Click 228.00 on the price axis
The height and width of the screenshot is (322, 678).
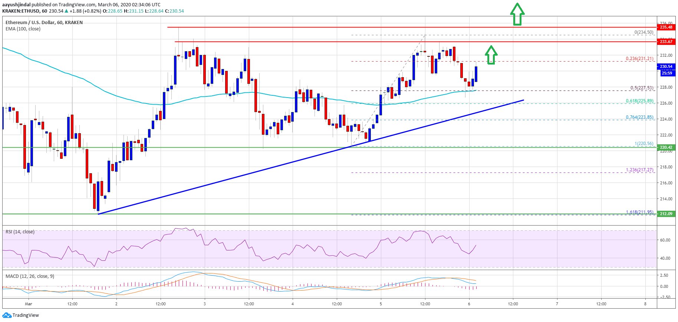pos(666,87)
